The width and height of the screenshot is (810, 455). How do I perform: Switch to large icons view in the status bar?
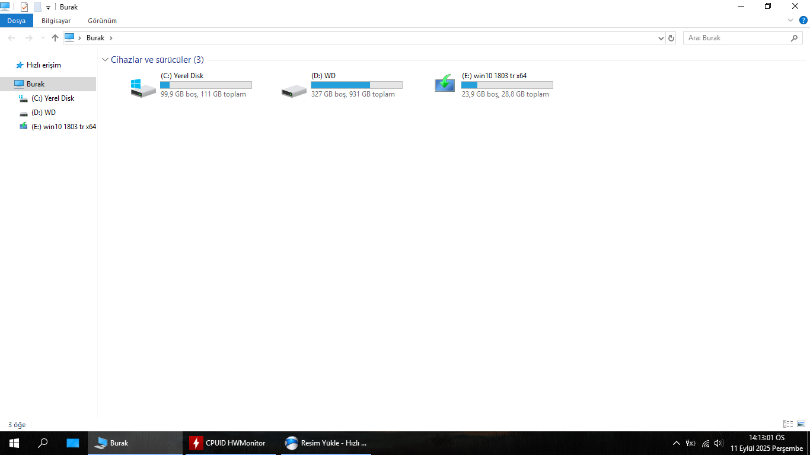pos(801,424)
